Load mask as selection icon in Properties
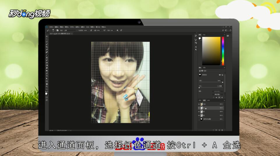 tap(214, 97)
